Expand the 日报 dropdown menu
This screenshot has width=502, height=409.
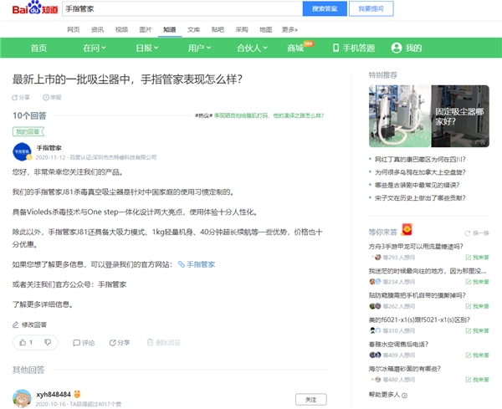click(147, 48)
